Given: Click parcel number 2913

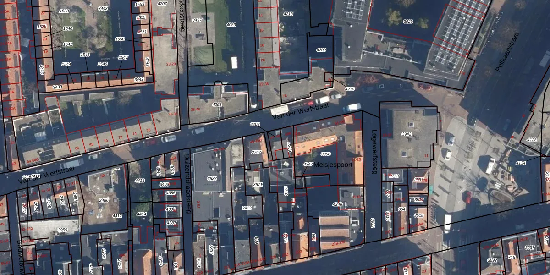Looking at the screenshot, I should (247, 208).
